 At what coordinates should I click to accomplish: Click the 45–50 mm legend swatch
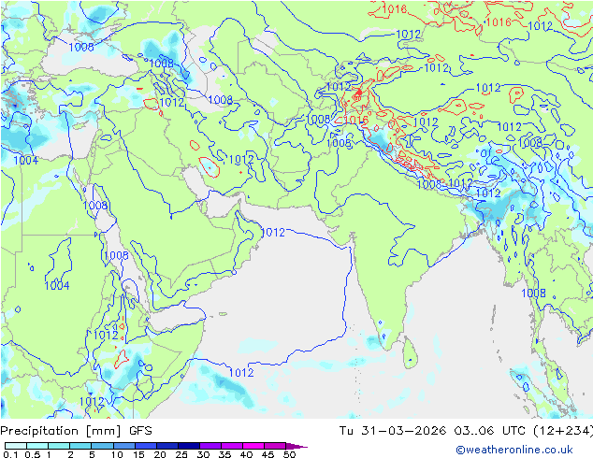click(x=274, y=446)
